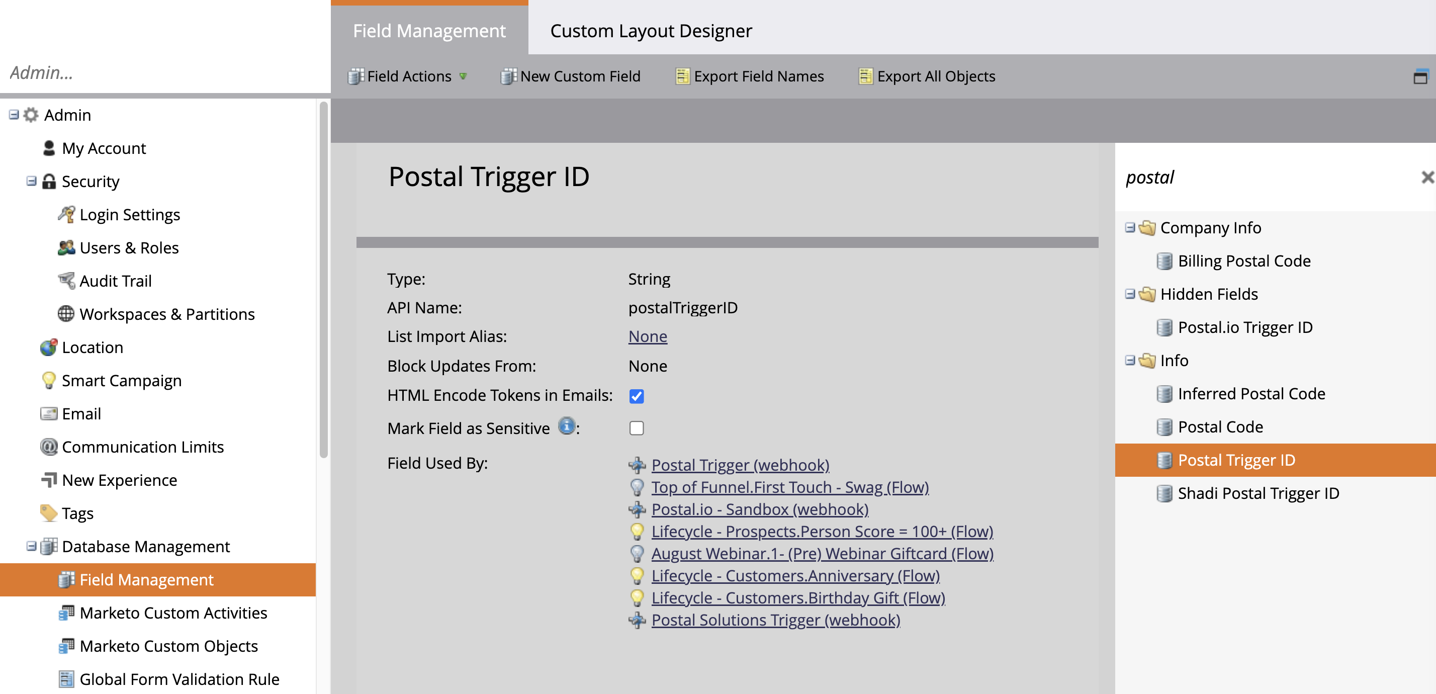Open Audit Trail in the Admin tree
The width and height of the screenshot is (1436, 694).
115,281
